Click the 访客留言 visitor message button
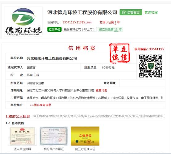Viewport: 171px width, 154px height. [131, 12]
